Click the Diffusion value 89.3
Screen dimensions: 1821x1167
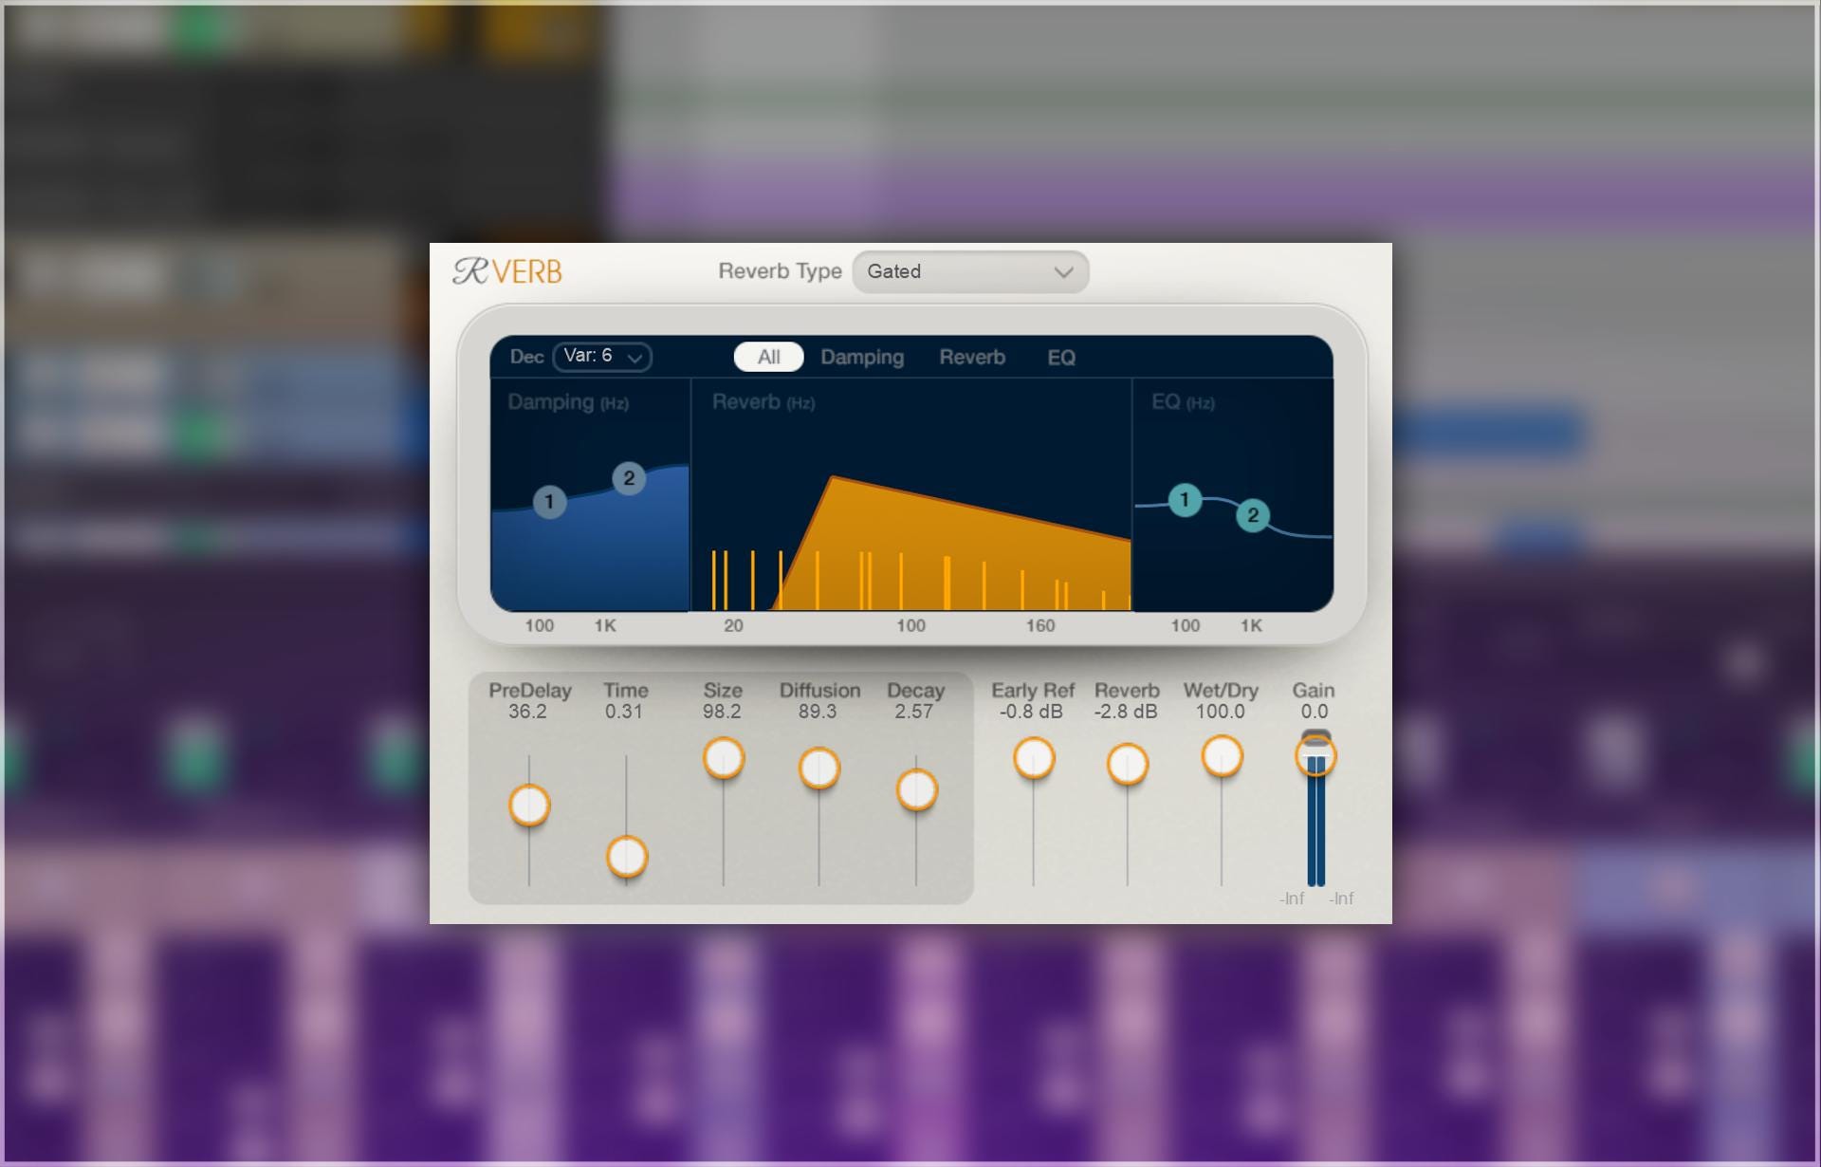pos(818,712)
